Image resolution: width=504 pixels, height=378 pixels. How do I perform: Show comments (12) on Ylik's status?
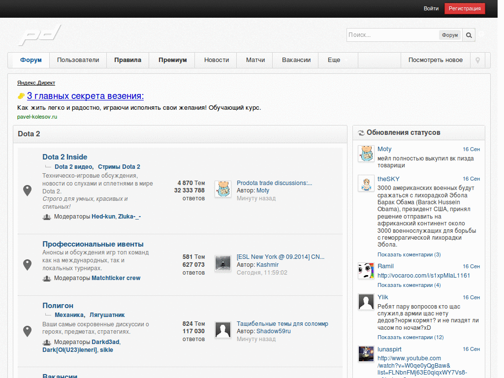(410, 337)
